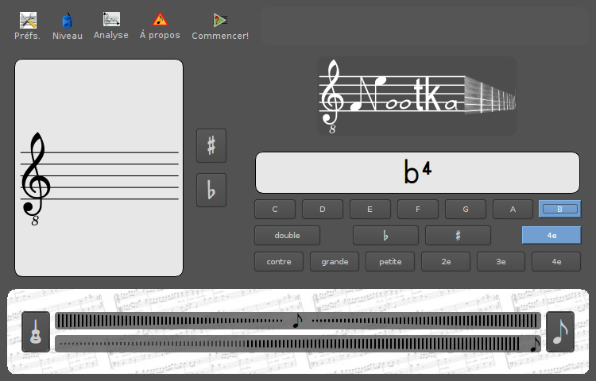Select the 3e octave
The height and width of the screenshot is (381, 596).
pos(501,261)
